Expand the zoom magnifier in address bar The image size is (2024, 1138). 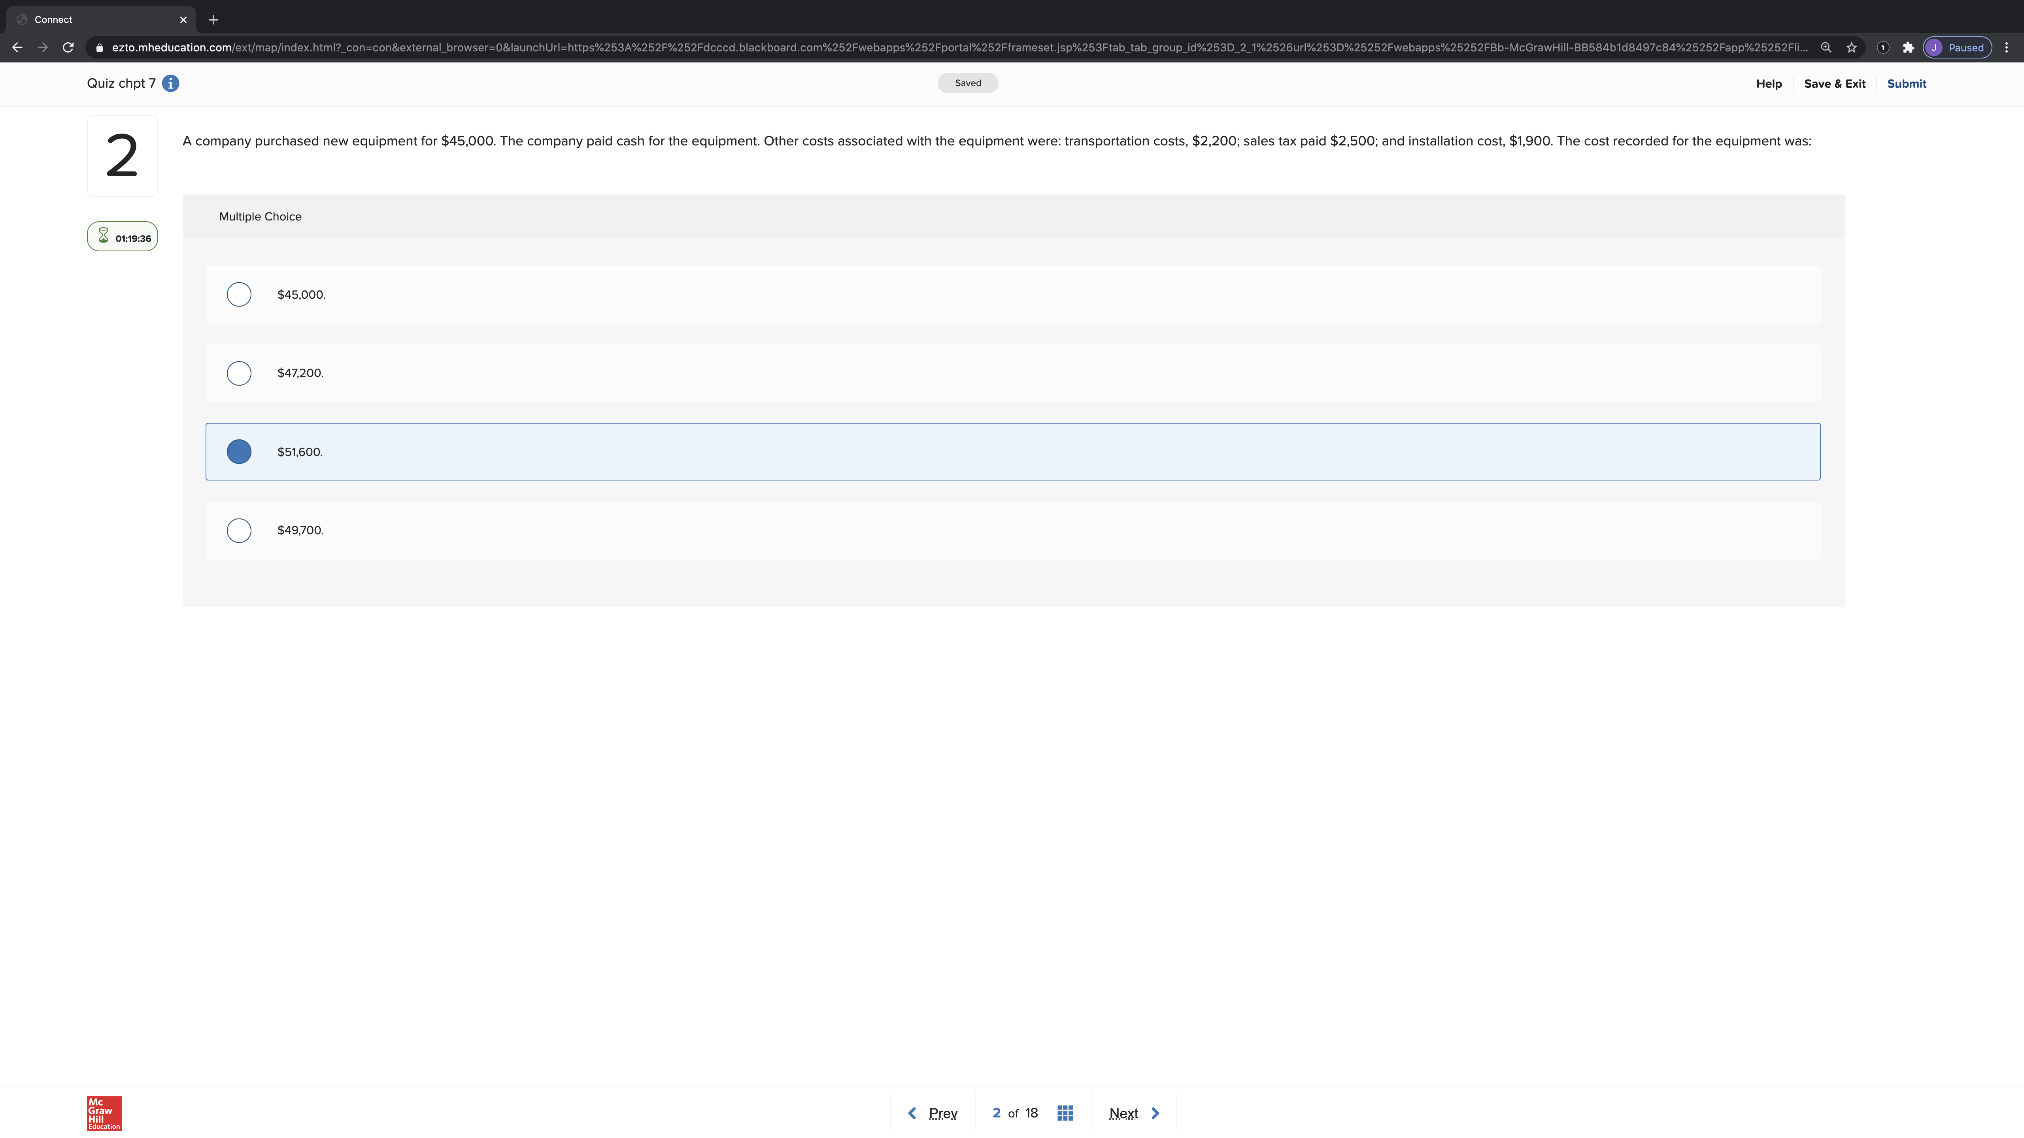click(1827, 47)
